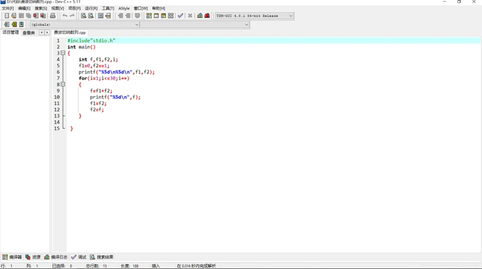Click the Close All files icon
482x269 pixels.
[43, 16]
